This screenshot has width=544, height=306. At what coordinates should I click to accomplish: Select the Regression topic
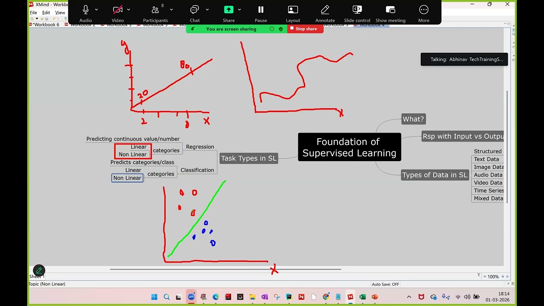(x=200, y=147)
